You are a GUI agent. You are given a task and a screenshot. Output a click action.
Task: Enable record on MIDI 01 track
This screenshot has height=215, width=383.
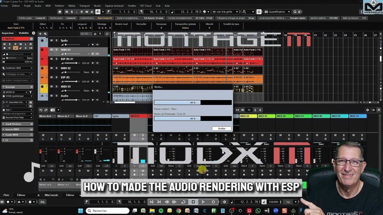click(x=92, y=54)
